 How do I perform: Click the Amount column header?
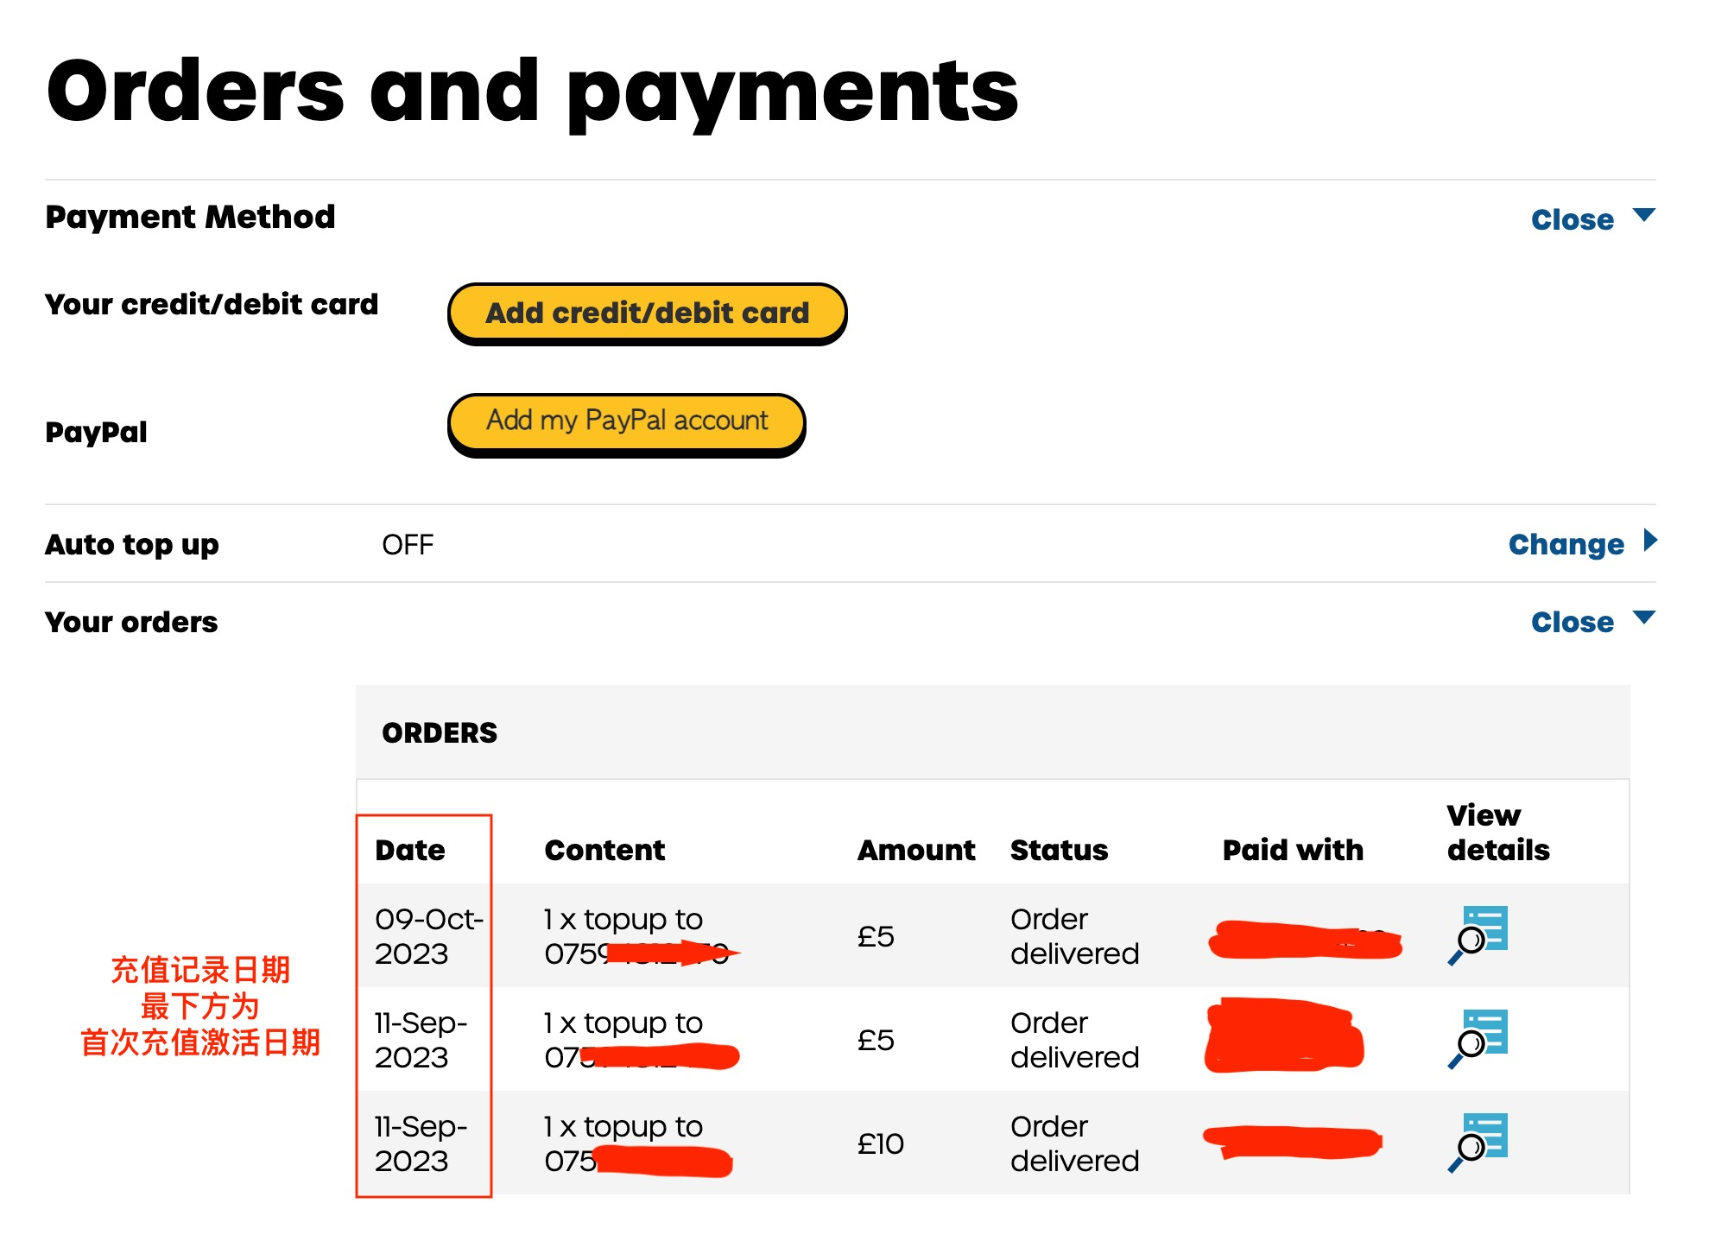coord(915,850)
